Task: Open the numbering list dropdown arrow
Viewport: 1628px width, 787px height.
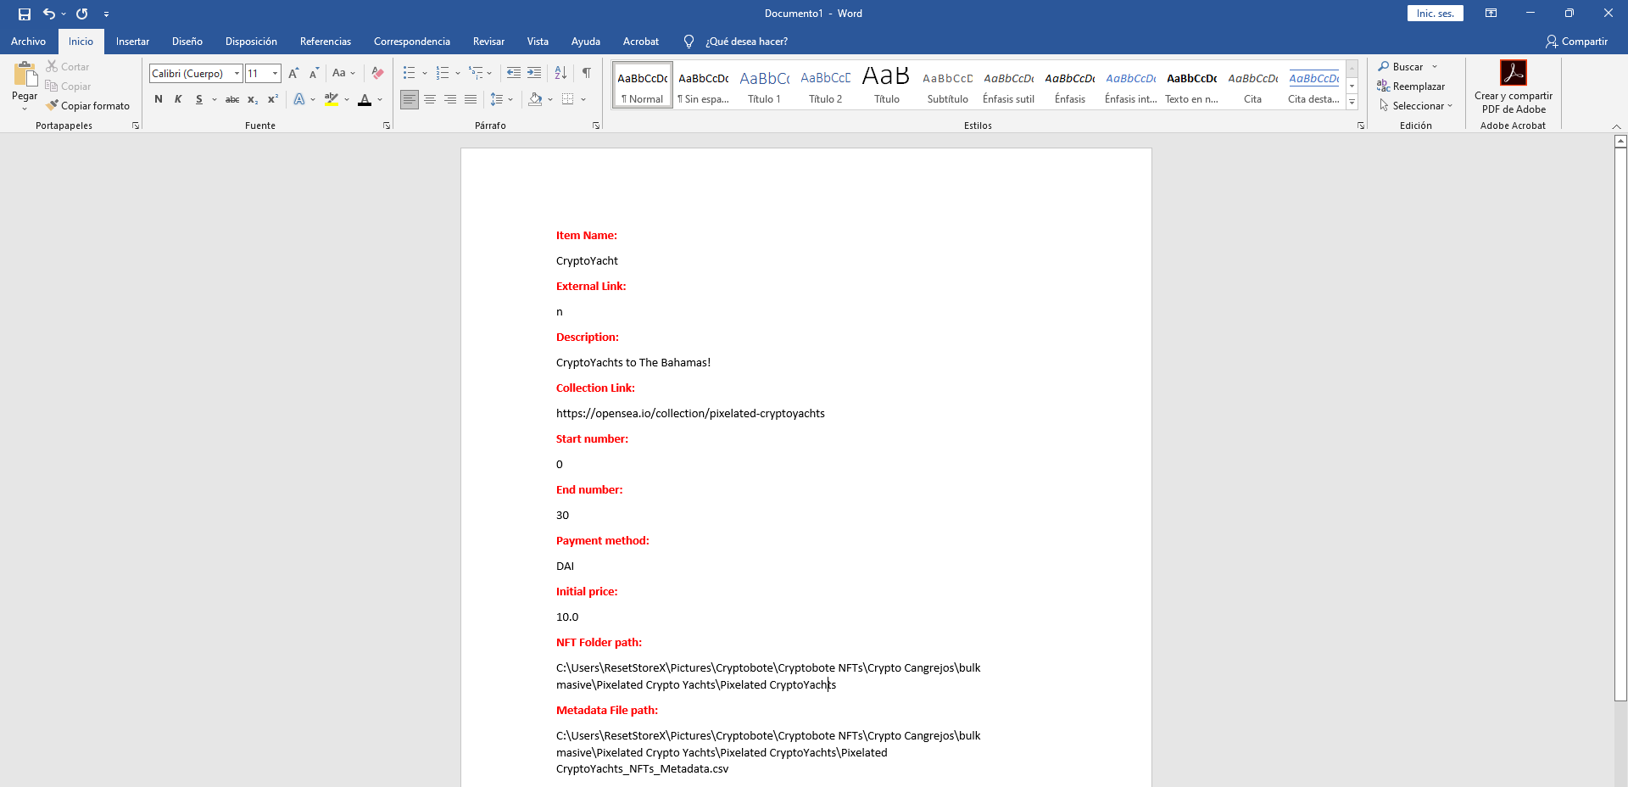Action: pos(458,74)
